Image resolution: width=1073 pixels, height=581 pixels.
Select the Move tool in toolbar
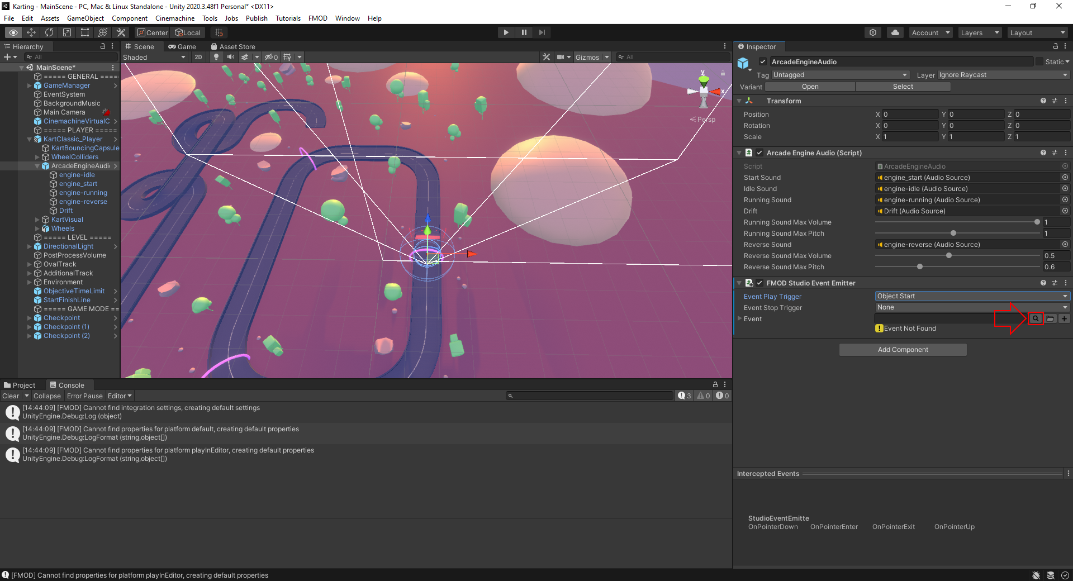(31, 32)
